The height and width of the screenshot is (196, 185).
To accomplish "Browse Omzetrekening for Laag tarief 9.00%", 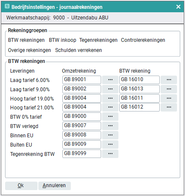I will point(110,89).
